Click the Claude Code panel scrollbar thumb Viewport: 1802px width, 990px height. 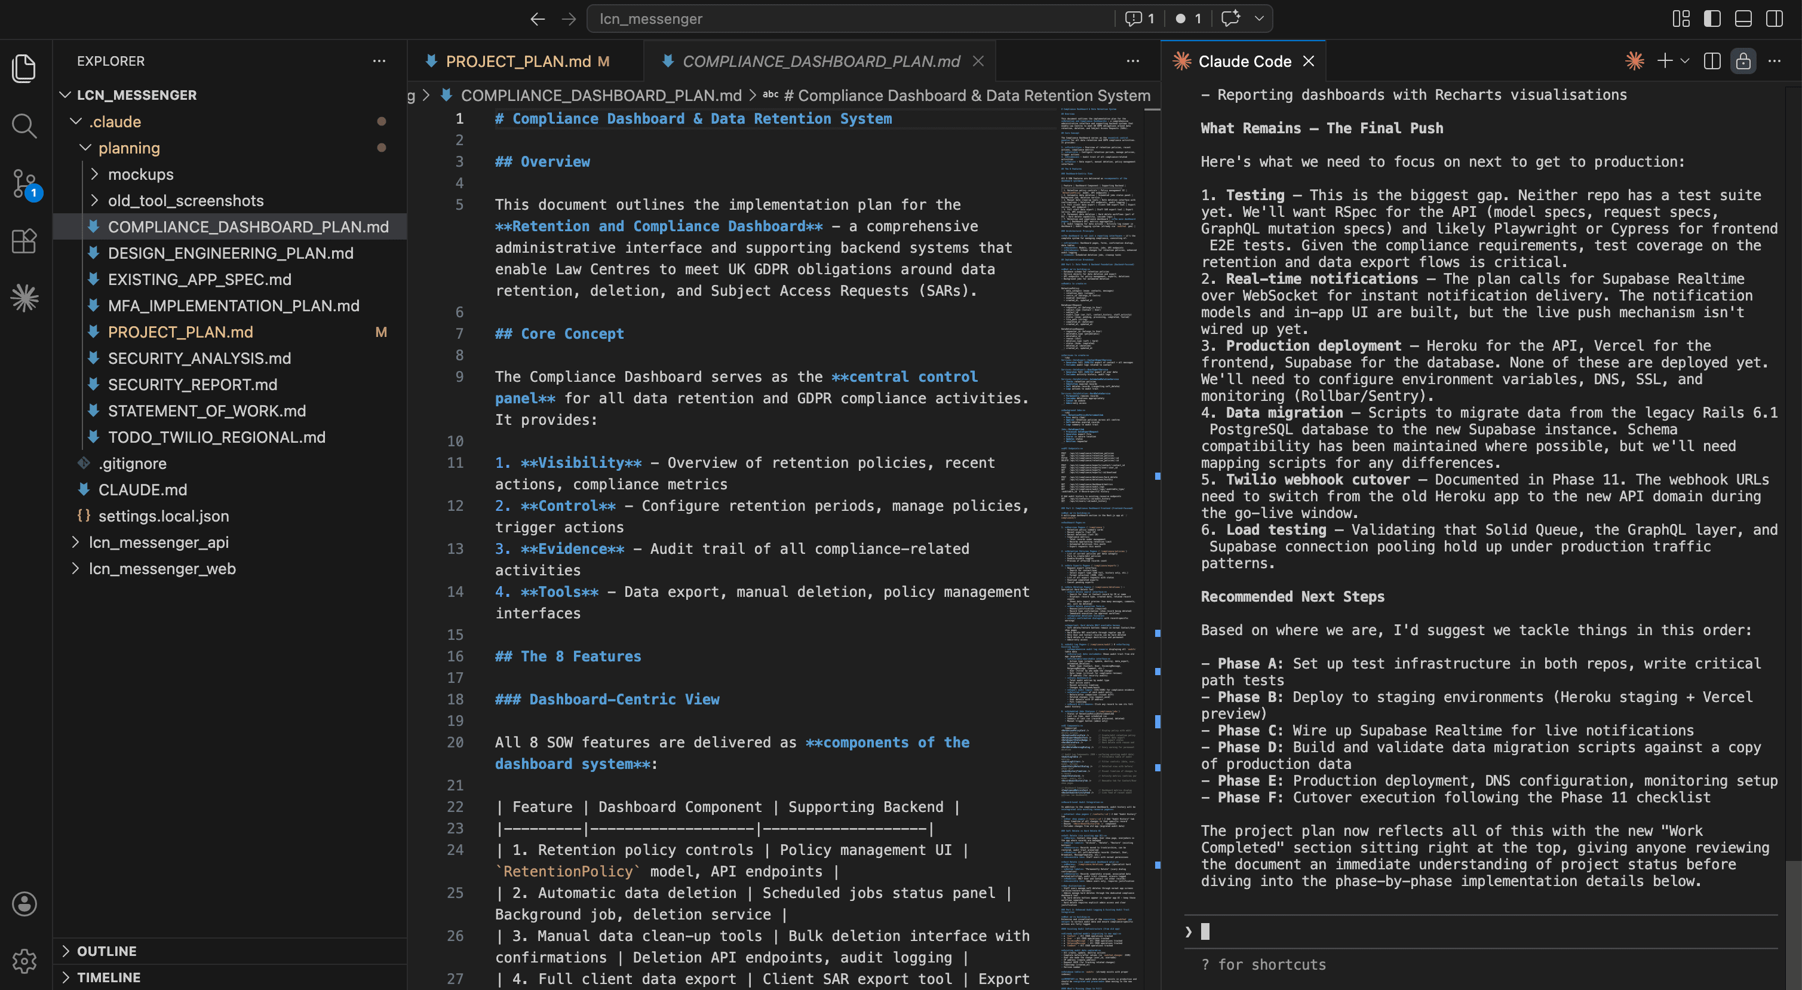[x=1793, y=924]
